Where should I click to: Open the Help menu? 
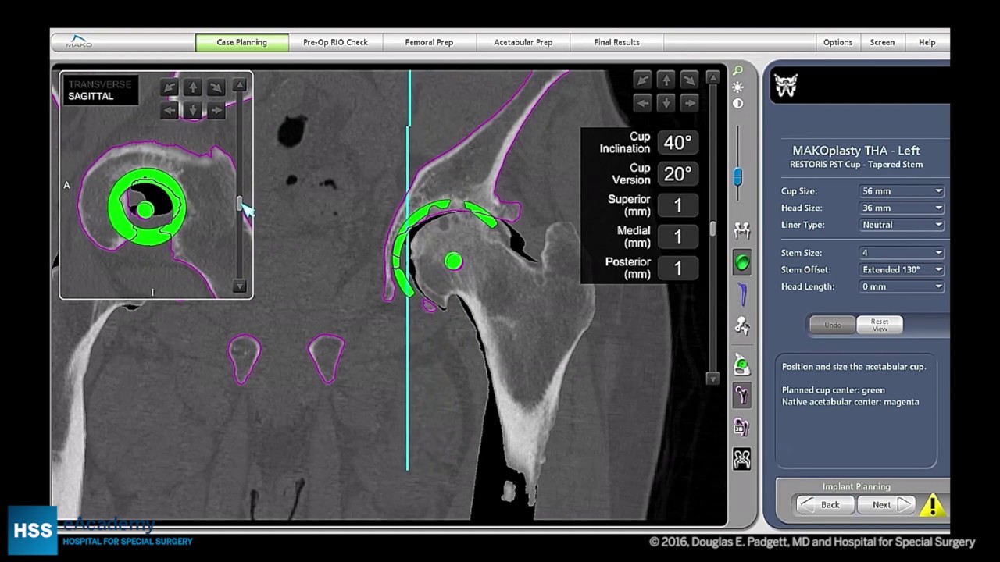tap(927, 42)
